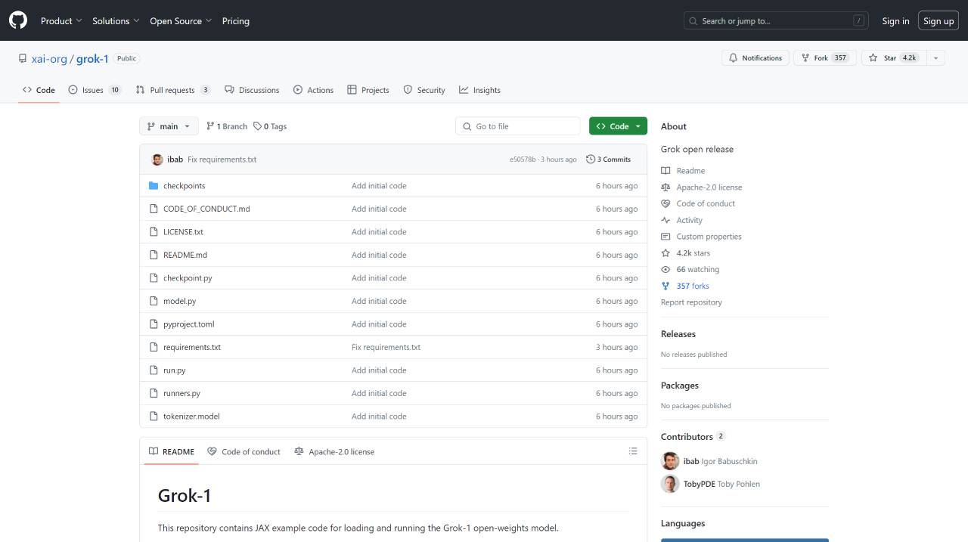The width and height of the screenshot is (968, 542).
Task: Expand the Product navigation menu
Action: point(61,21)
